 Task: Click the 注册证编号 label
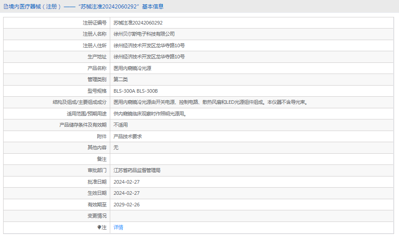(x=95, y=23)
